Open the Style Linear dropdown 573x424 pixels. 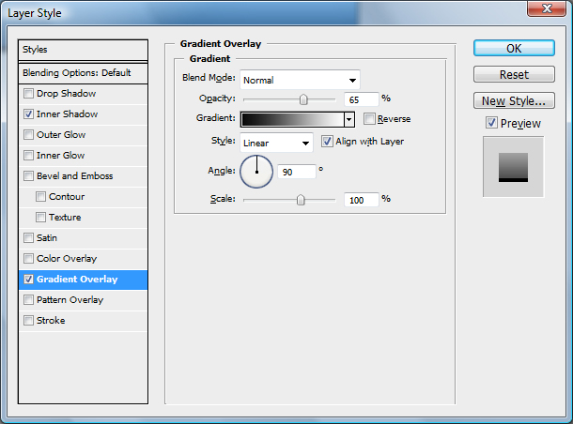pyautogui.click(x=276, y=143)
